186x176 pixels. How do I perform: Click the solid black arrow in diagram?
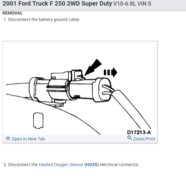coord(93,67)
